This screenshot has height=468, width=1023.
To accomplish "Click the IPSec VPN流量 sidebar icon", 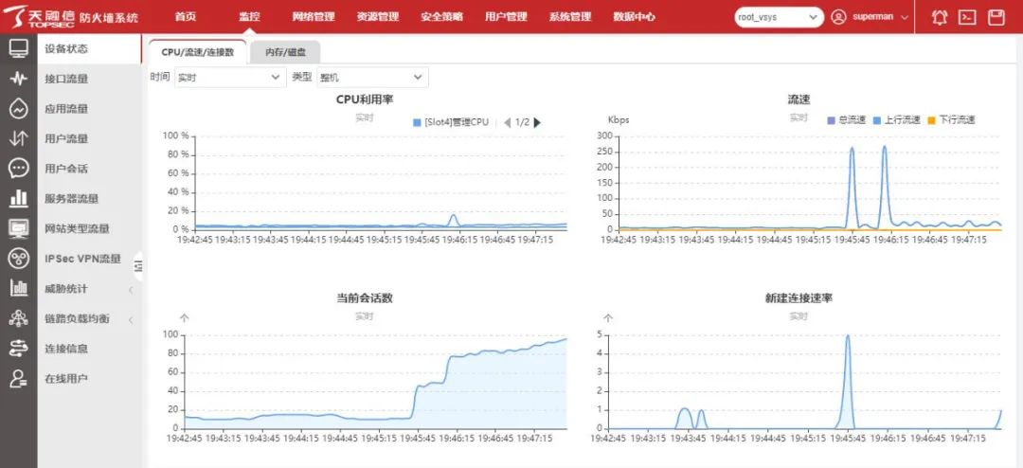I will click(18, 259).
